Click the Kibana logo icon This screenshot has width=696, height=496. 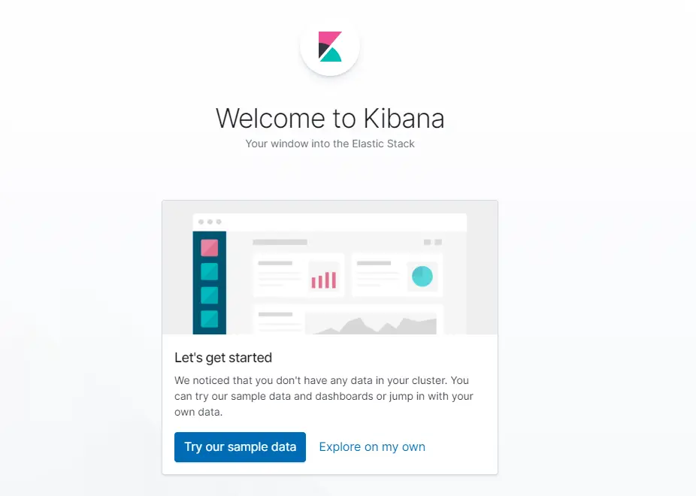click(330, 47)
